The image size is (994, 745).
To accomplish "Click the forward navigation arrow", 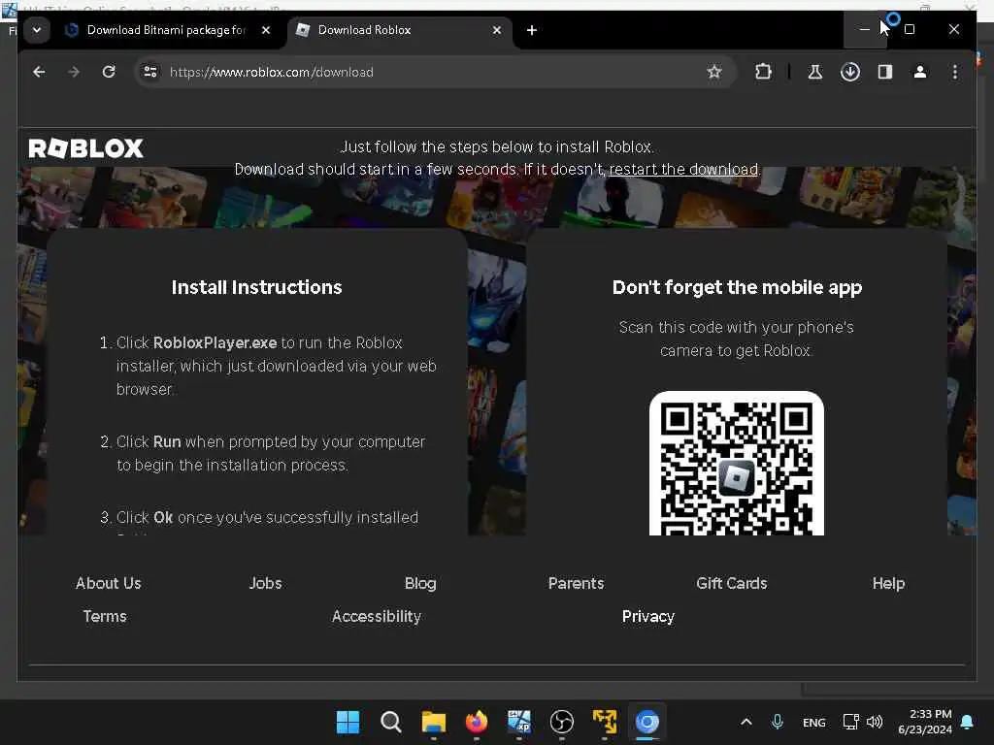I will pos(74,72).
